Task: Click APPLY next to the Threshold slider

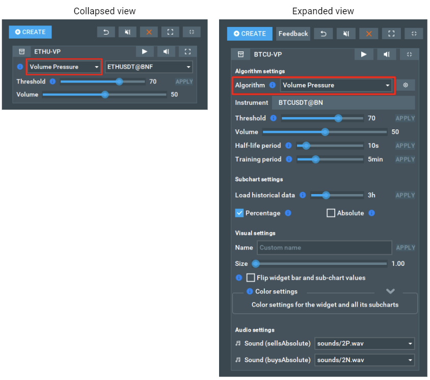Action: coord(405,118)
